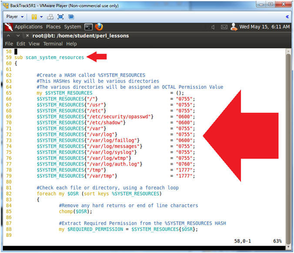
Task: Click the "/var/log/auth.log" hash key
Action: (114, 164)
